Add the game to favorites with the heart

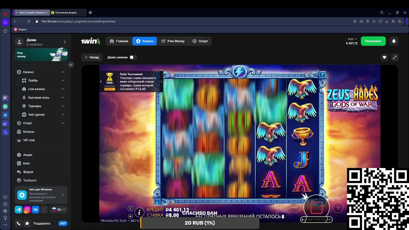coord(384,57)
